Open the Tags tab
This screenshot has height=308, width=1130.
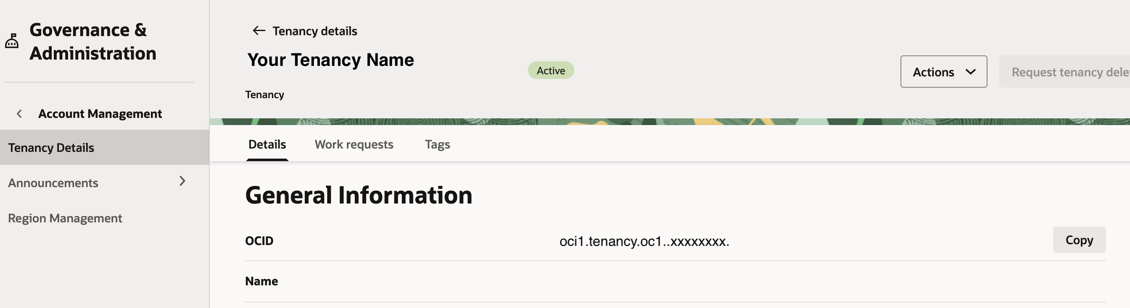click(437, 144)
